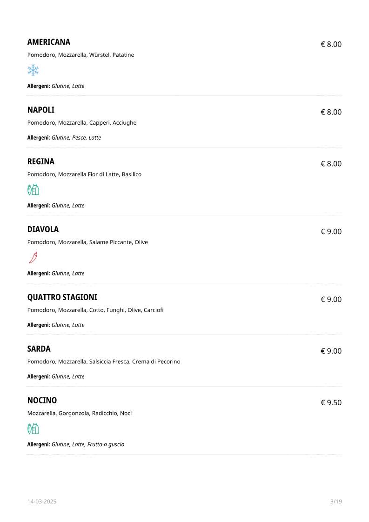Click the € 8.00 price next to Americana
The width and height of the screenshot is (369, 522).
point(331,45)
